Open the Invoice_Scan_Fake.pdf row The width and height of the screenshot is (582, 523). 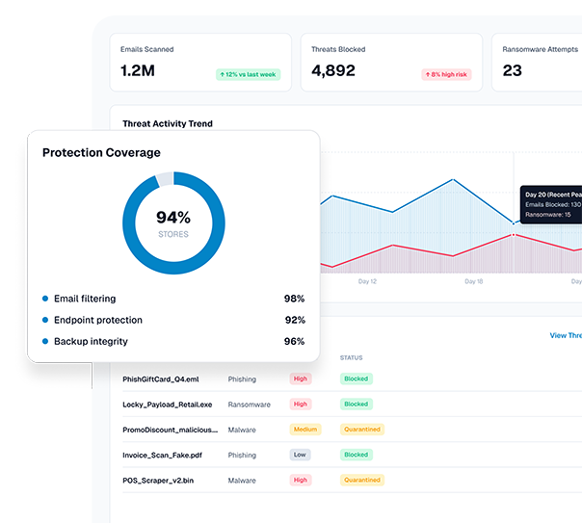[x=352, y=455]
